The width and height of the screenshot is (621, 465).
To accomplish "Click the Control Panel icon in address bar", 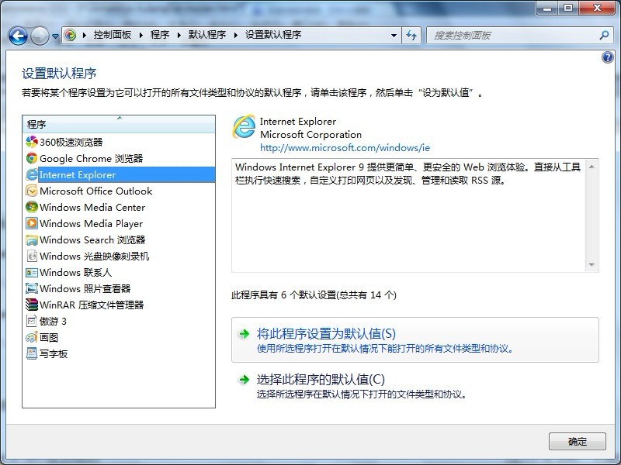I will pos(70,35).
